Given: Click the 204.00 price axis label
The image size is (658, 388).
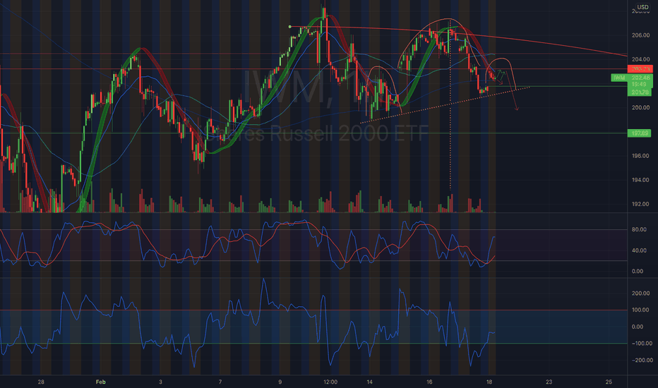Looking at the screenshot, I should coord(640,59).
